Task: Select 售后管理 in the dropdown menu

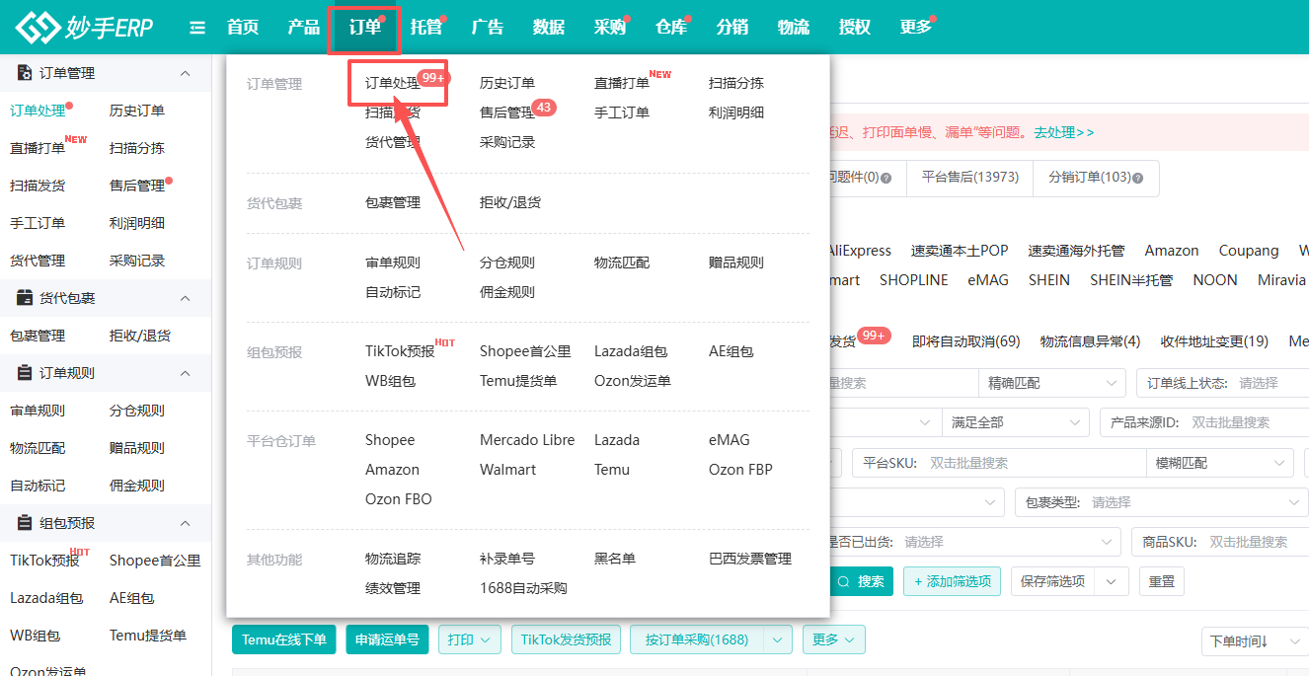Action: pyautogui.click(x=507, y=113)
